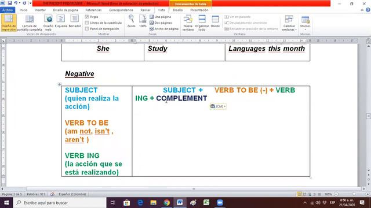This screenshot has width=371, height=208.
Task: Open a Nueva ventana
Action: tap(188, 23)
